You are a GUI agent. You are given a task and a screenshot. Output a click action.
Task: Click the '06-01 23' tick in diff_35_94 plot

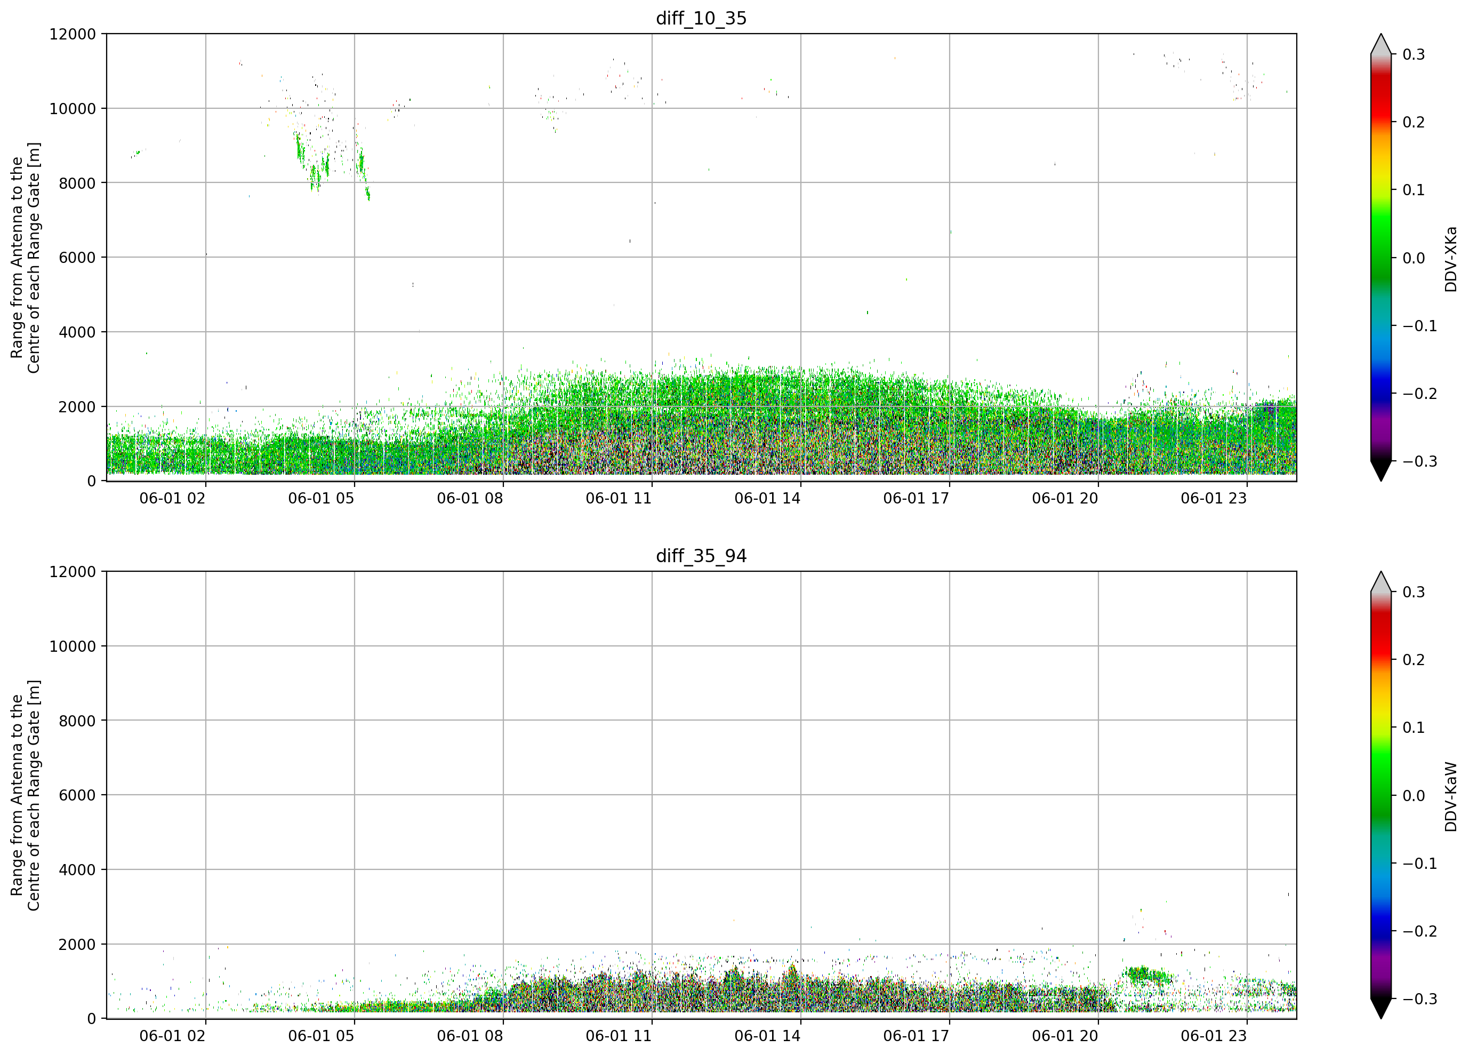1214,1036
